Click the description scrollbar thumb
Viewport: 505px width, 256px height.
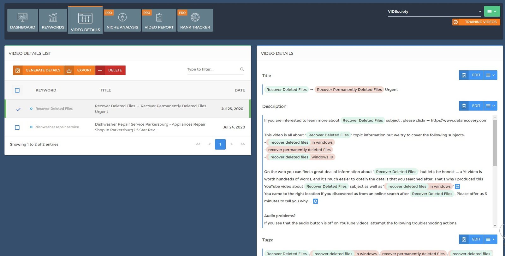(495, 142)
